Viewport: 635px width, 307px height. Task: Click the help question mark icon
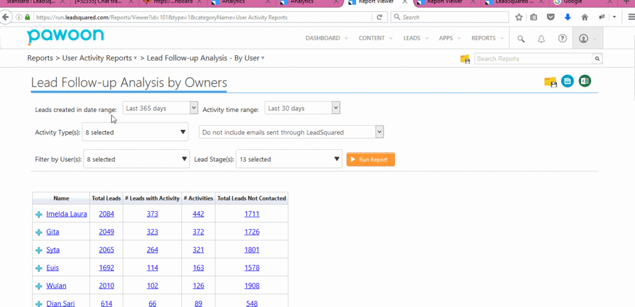(562, 38)
